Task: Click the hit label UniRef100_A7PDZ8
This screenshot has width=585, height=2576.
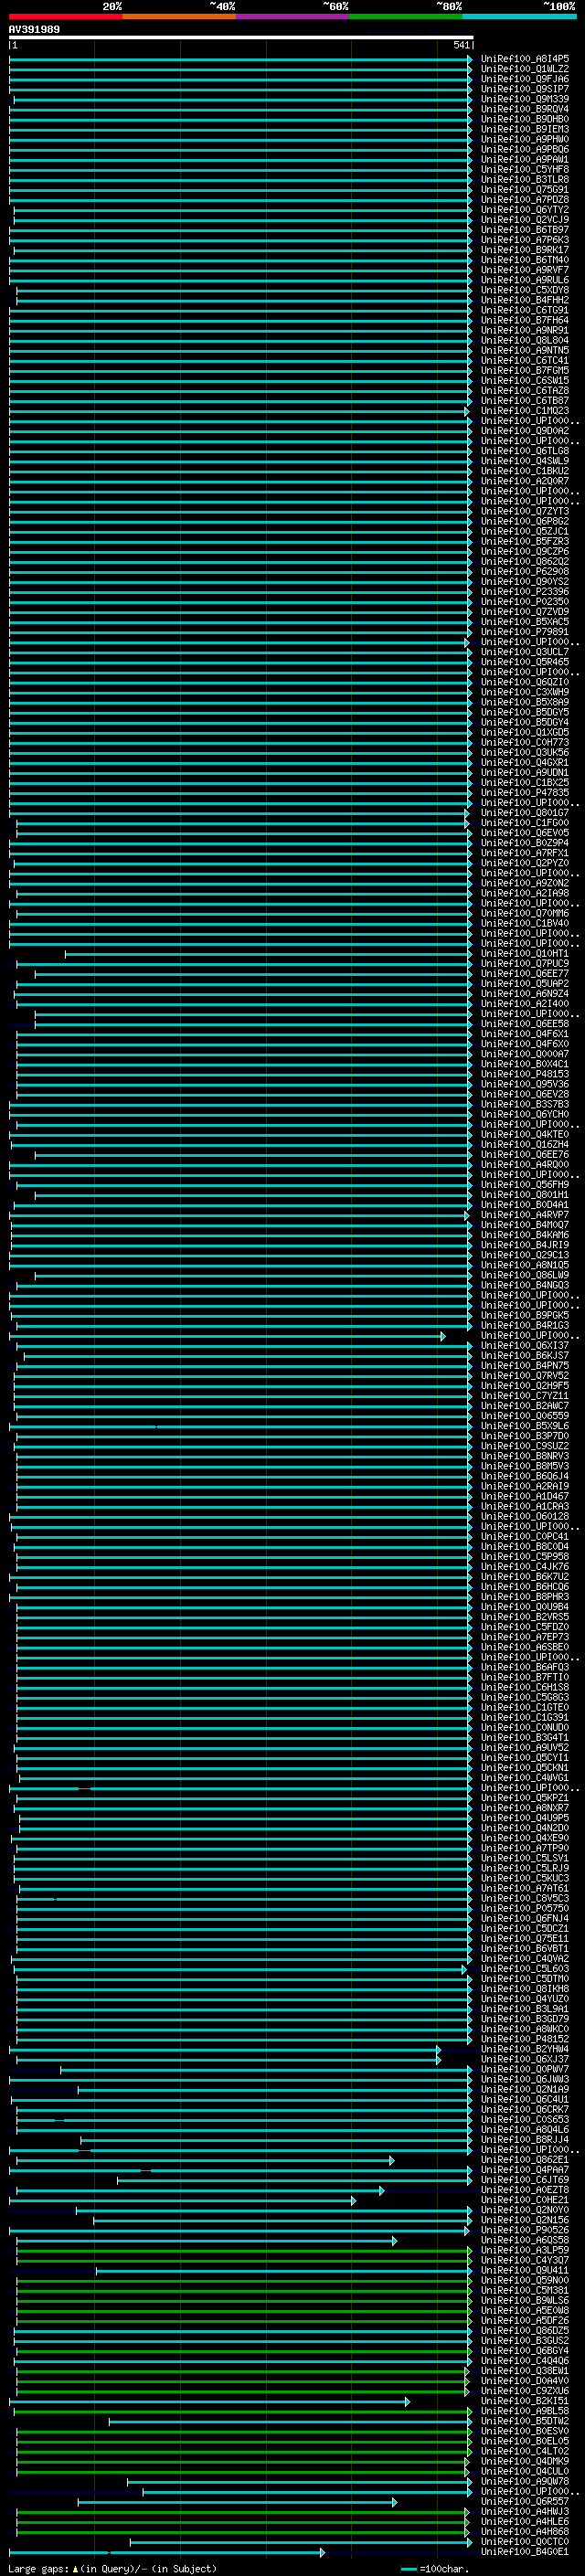Action: (x=525, y=200)
